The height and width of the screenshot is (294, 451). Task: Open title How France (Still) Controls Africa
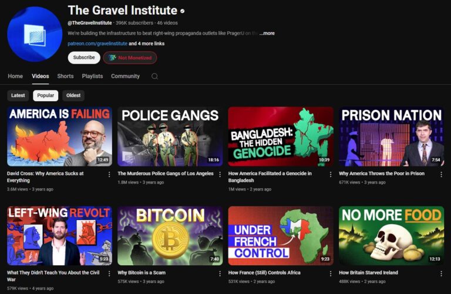264,272
